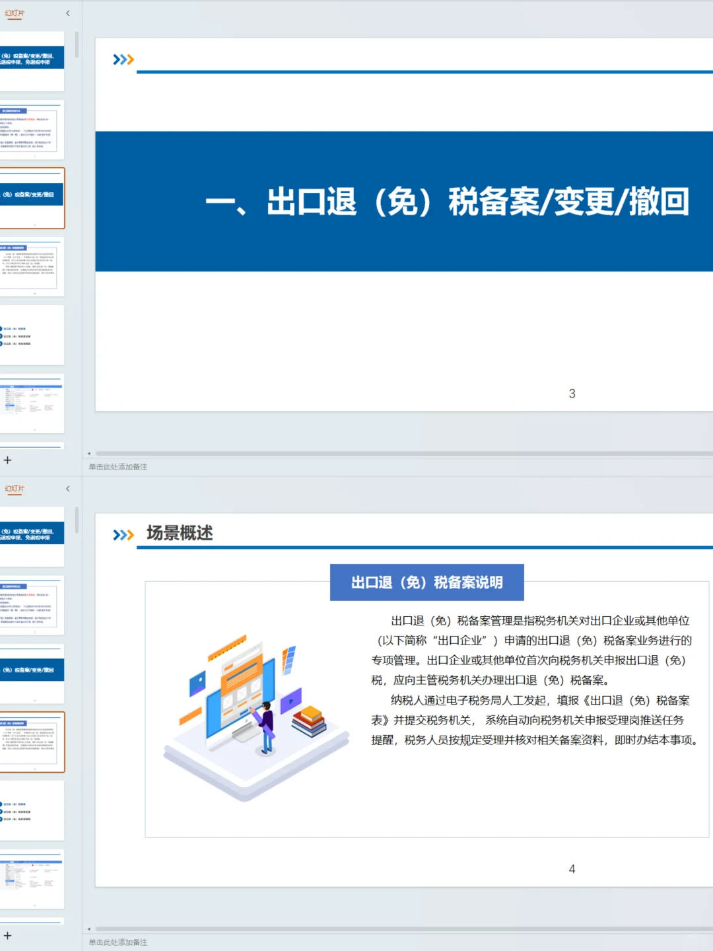The width and height of the screenshot is (713, 951).
Task: Select the highlighted slide 3 thumbnail
Action: (32, 197)
